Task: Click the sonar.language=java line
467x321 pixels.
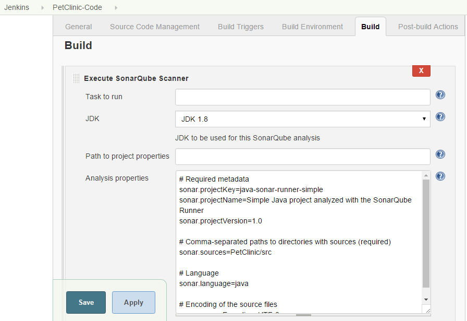Action: [214, 284]
